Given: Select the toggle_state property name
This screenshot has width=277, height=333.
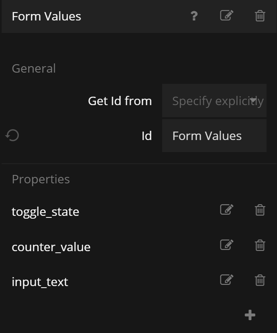Looking at the screenshot, I should coord(45,211).
